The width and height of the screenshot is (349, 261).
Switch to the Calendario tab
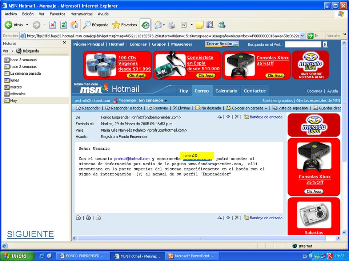pos(226,91)
